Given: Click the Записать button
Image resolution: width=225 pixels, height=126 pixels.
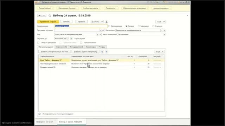Looking at the screenshot, I should point(66,22).
